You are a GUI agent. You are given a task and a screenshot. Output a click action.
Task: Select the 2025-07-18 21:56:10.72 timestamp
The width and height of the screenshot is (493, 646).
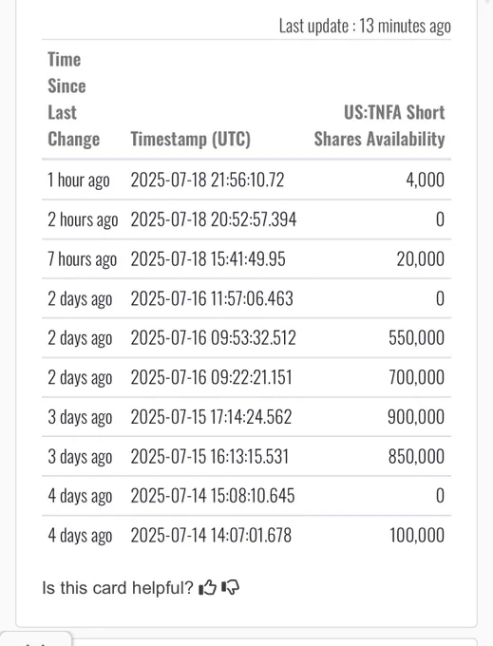207,180
